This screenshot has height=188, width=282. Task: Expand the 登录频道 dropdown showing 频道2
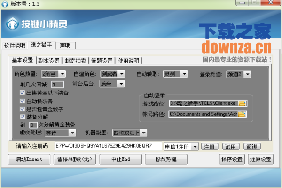coord(238,74)
